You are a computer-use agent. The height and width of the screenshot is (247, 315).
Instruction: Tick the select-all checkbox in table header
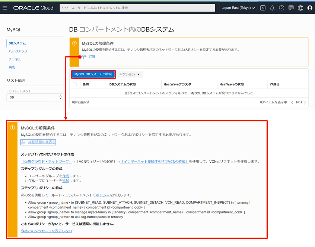[75, 85]
